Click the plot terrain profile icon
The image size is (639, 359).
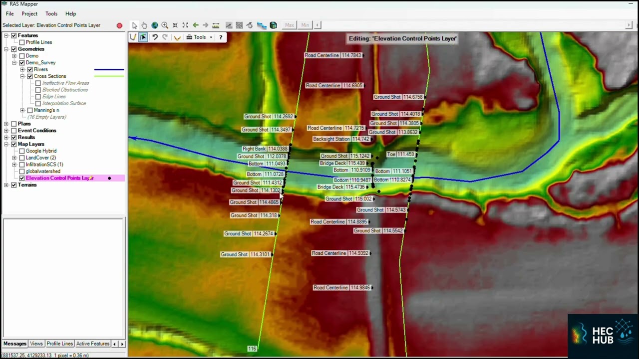pos(177,37)
